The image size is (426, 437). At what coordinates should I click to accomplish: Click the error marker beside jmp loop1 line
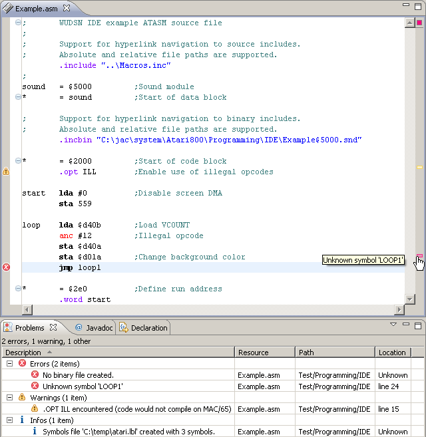(6, 267)
